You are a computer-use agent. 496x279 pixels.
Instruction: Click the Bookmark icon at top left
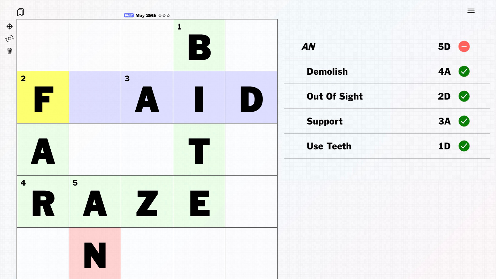pyautogui.click(x=20, y=12)
